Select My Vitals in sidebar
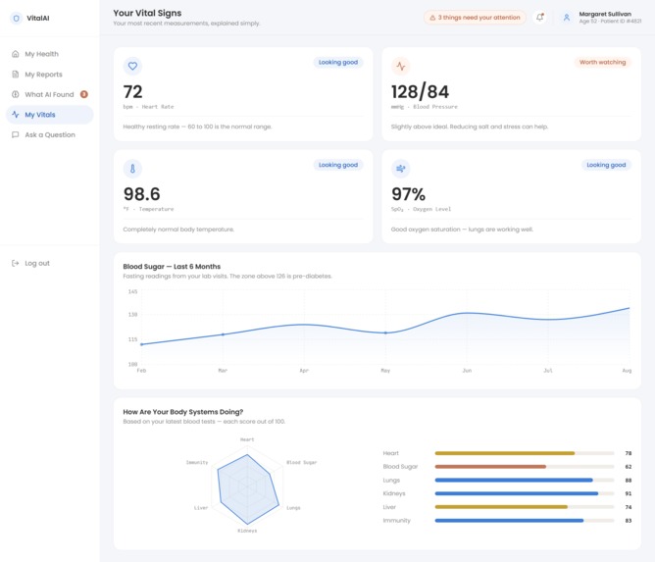The image size is (655, 562). pyautogui.click(x=50, y=115)
